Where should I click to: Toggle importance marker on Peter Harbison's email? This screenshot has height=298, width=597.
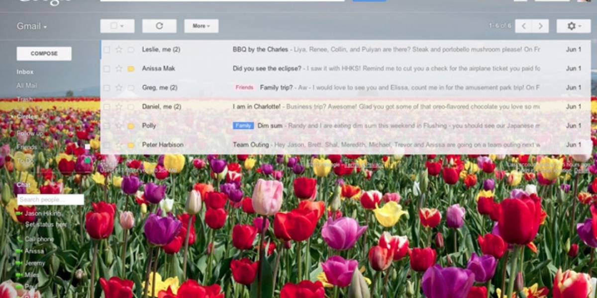[131, 145]
